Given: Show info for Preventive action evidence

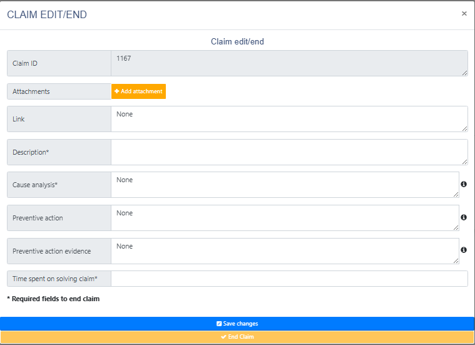Looking at the screenshot, I should (x=464, y=250).
